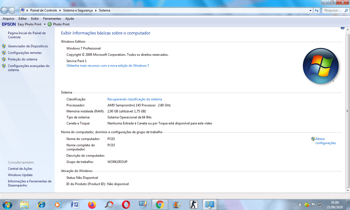Launch Internet Explorer from the taskbar
350x210 pixels.
[41, 205]
